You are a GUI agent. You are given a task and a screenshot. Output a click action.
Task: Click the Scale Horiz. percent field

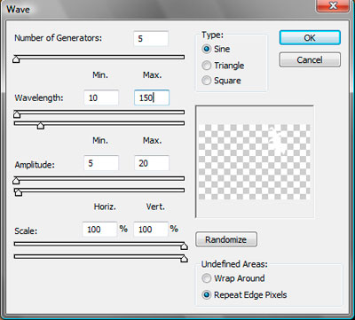tap(100, 230)
